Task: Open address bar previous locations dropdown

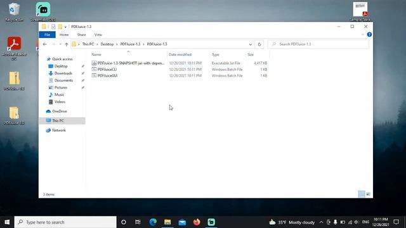Action: pos(251,44)
